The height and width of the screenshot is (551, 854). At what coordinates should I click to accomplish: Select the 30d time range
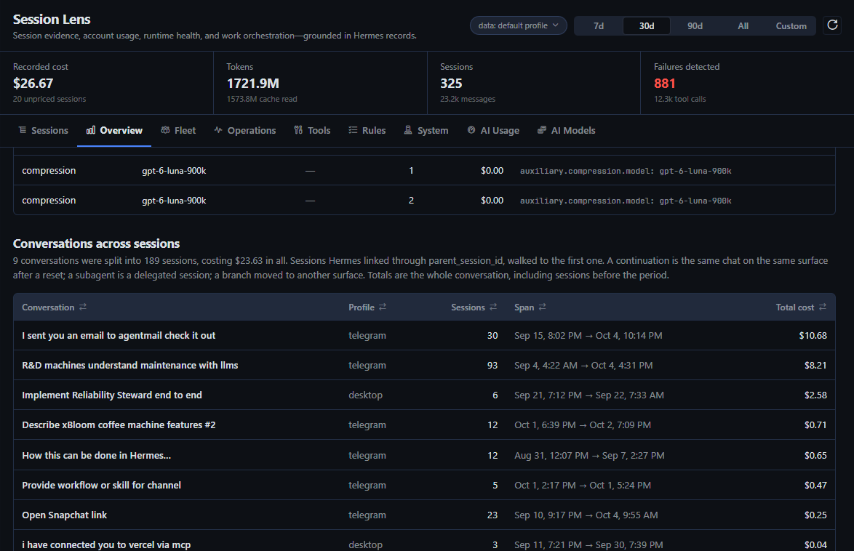647,25
